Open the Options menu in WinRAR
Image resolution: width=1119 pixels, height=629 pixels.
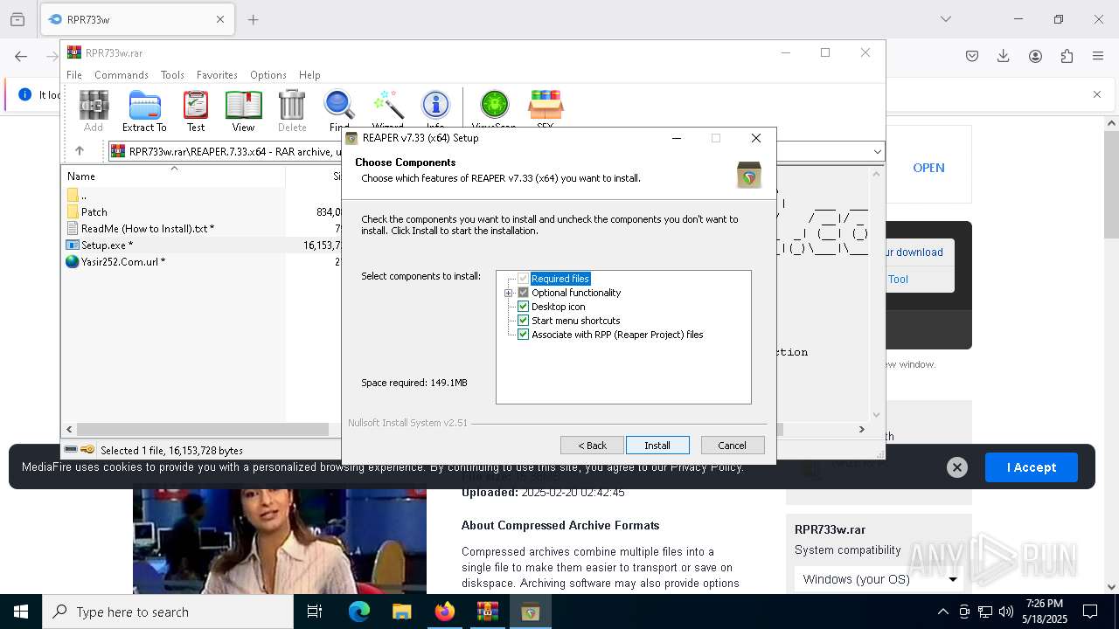[268, 75]
